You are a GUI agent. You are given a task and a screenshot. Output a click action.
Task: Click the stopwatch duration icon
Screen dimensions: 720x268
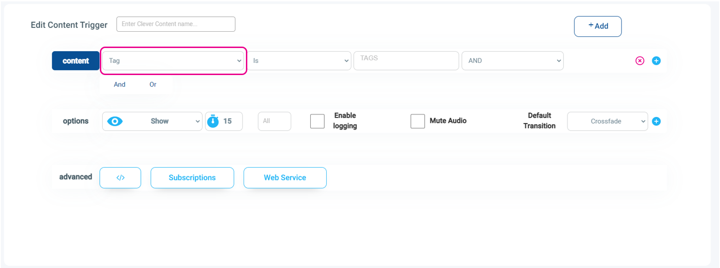pos(213,121)
